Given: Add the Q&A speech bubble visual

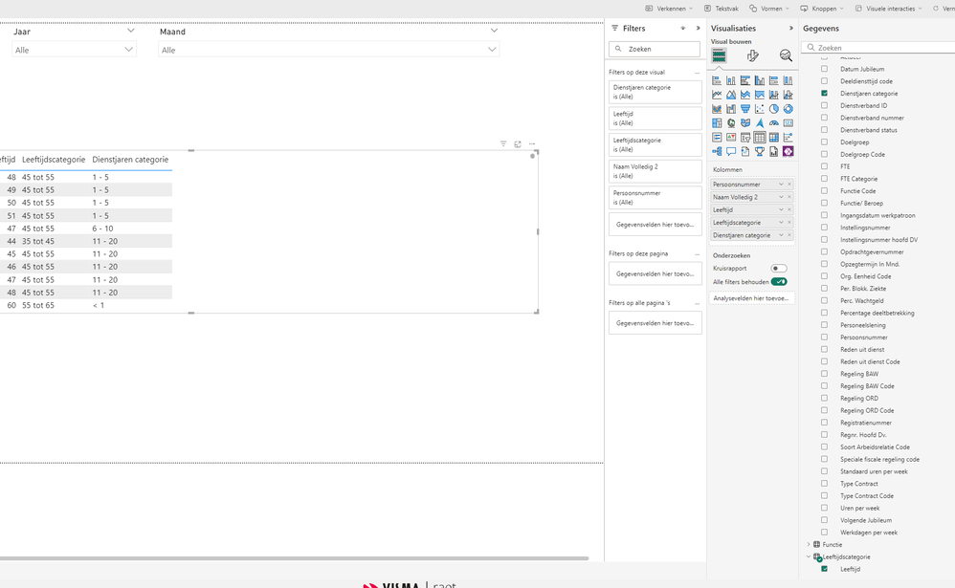Looking at the screenshot, I should (731, 152).
